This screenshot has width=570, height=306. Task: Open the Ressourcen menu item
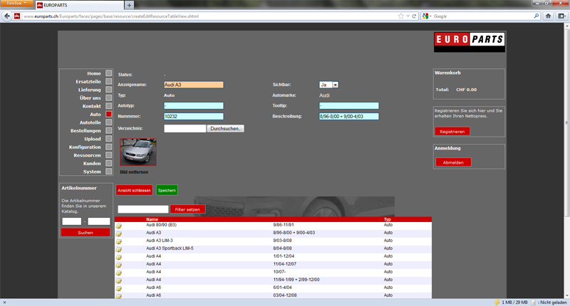pyautogui.click(x=87, y=155)
